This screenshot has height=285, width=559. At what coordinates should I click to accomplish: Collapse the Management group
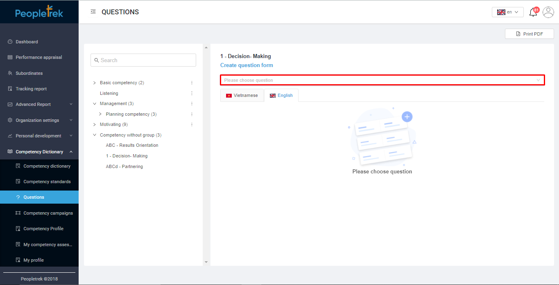click(95, 103)
